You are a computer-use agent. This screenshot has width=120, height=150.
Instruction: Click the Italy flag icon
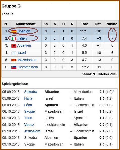point(14,39)
